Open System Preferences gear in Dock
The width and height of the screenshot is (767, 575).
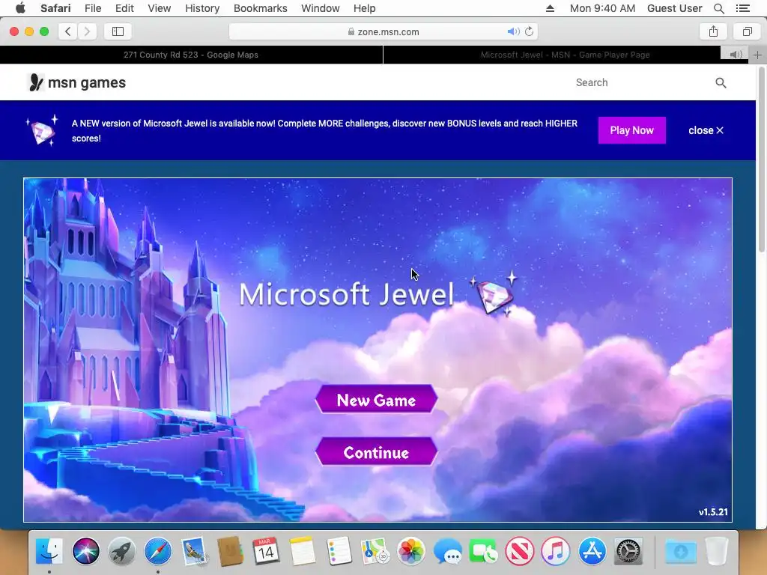[x=628, y=551]
